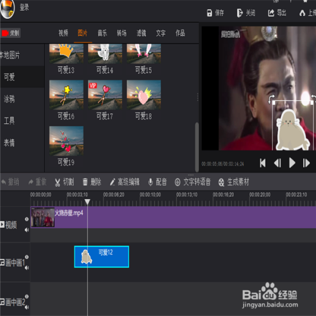Click the 画中画1 track label icon
This screenshot has height=316, width=316.
[x=3, y=263]
